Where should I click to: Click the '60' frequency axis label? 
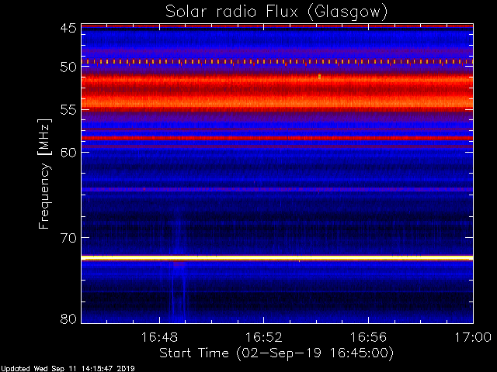point(68,153)
